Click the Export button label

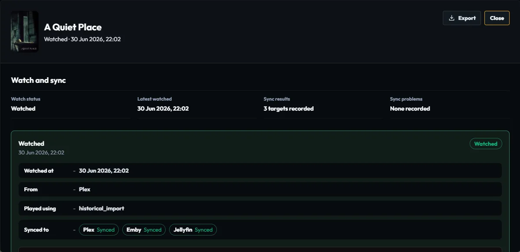[467, 18]
